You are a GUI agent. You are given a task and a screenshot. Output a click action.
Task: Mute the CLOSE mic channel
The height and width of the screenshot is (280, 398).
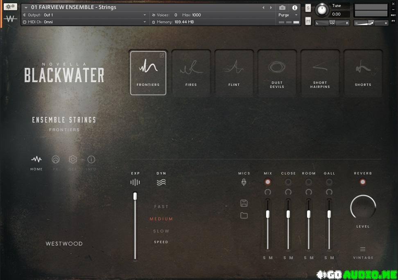tap(292, 258)
